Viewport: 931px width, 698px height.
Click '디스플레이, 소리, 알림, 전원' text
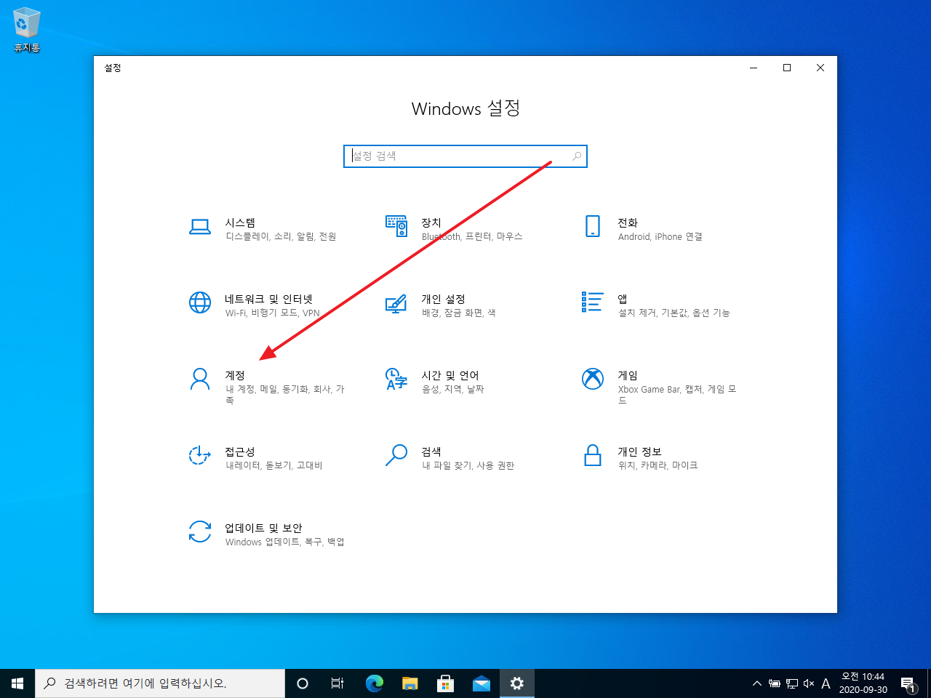coord(281,236)
